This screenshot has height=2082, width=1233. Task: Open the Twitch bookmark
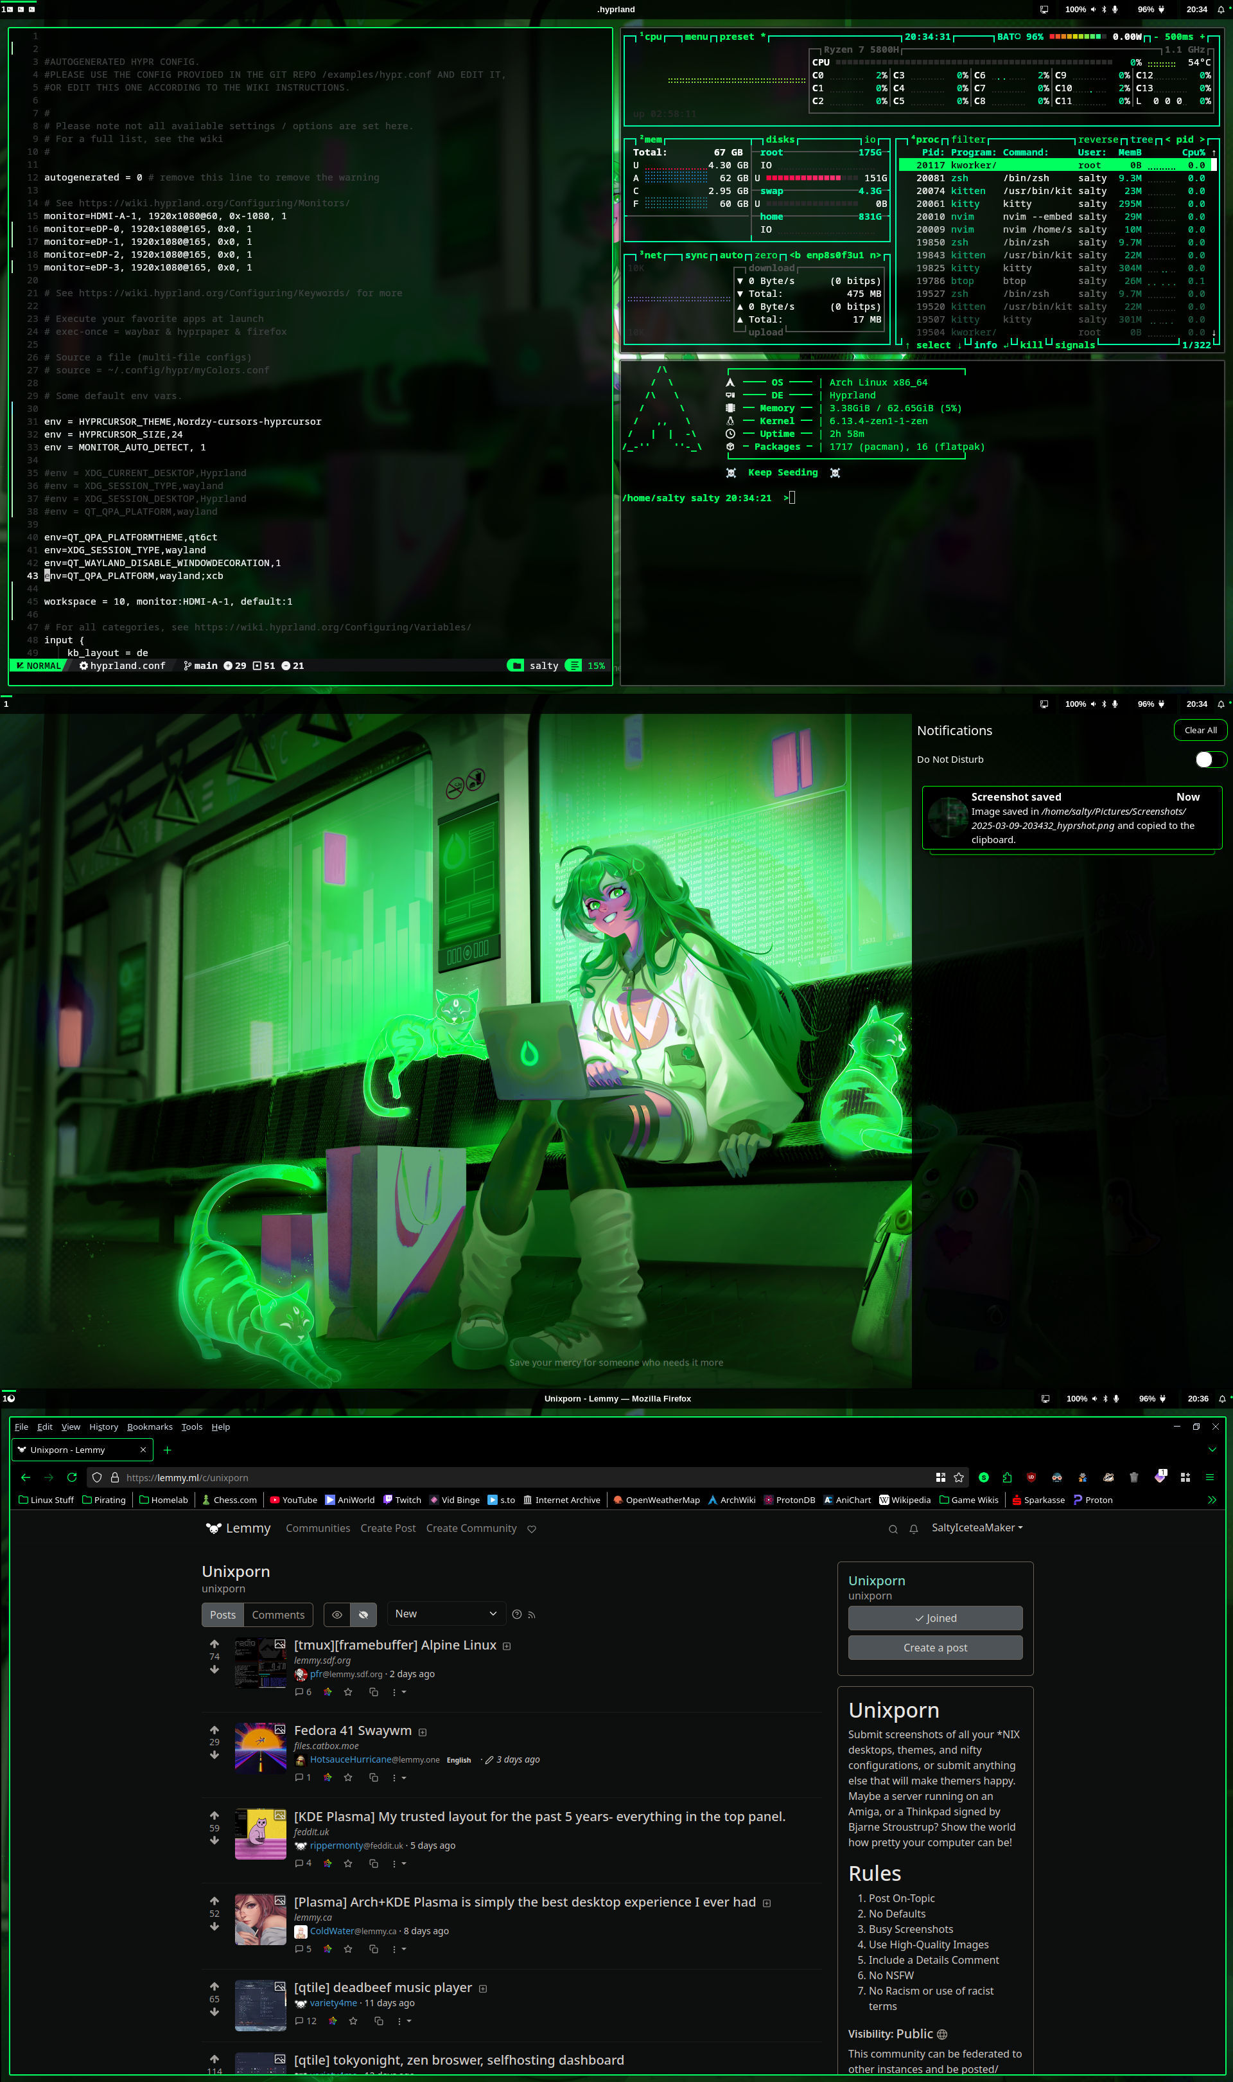[x=402, y=1499]
